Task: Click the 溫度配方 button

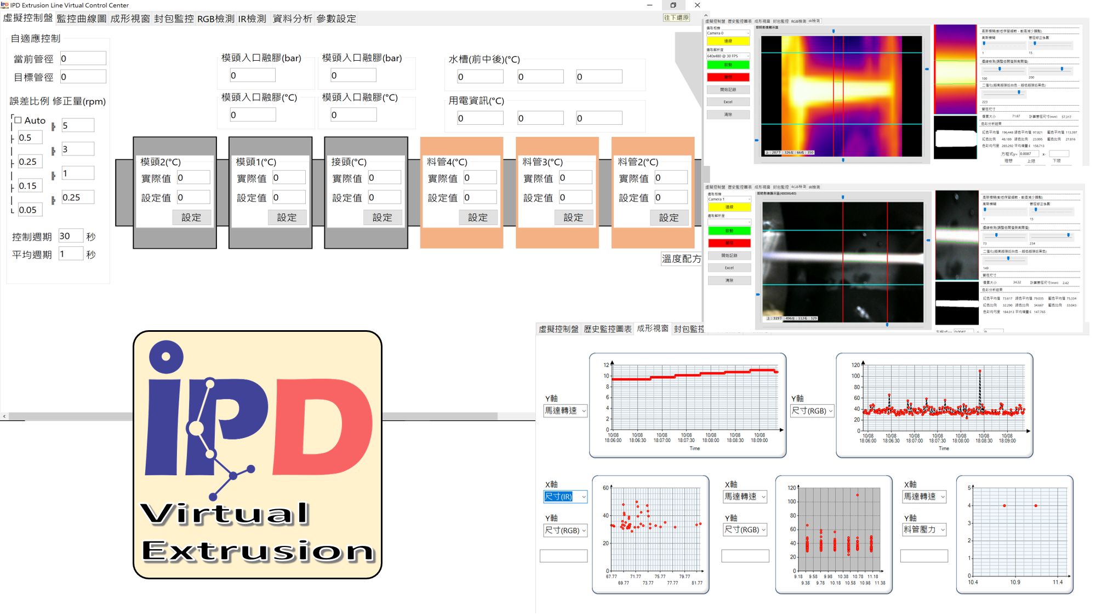Action: [x=681, y=259]
